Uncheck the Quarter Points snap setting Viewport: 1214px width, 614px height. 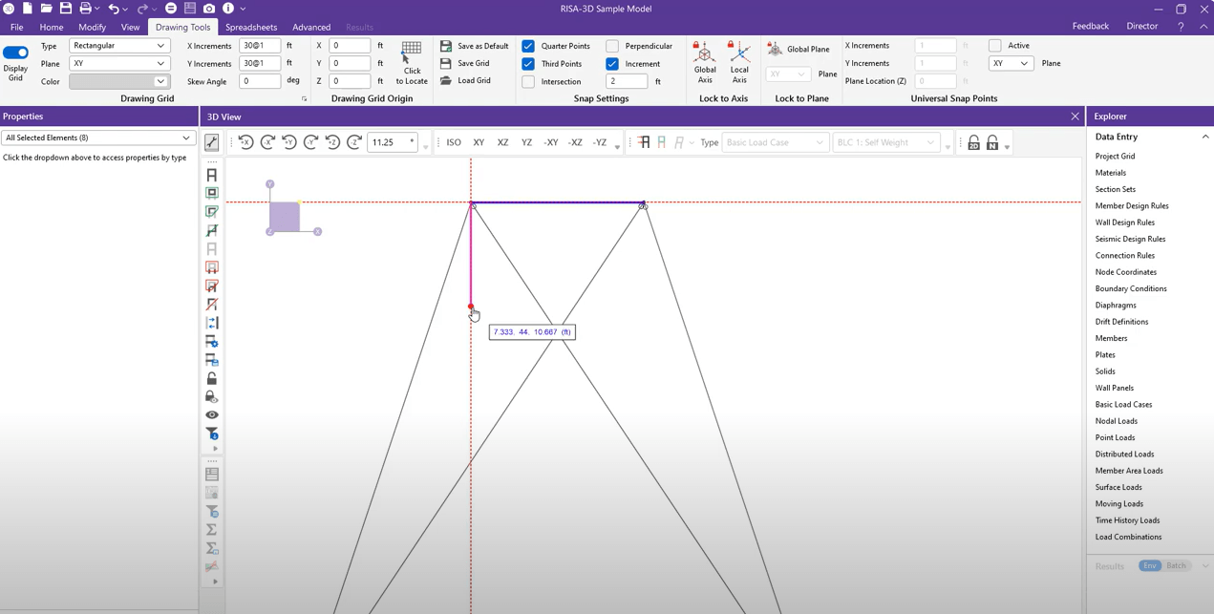[528, 46]
